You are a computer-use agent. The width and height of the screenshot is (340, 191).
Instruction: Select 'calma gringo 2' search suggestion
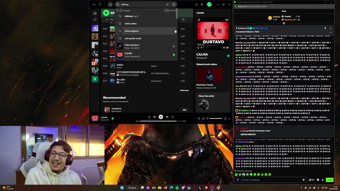pyautogui.click(x=146, y=16)
